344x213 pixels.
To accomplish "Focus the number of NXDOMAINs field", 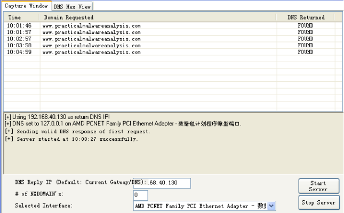I will [140, 195].
